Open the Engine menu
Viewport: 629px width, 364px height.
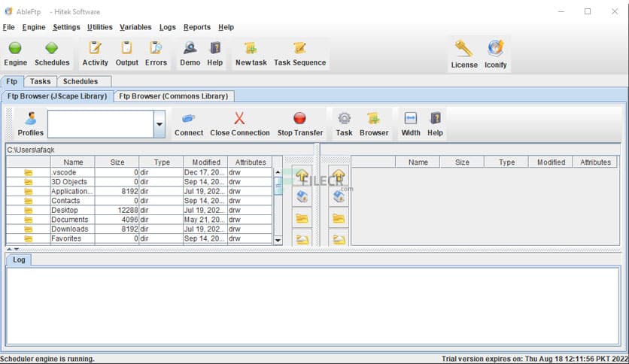coord(34,27)
